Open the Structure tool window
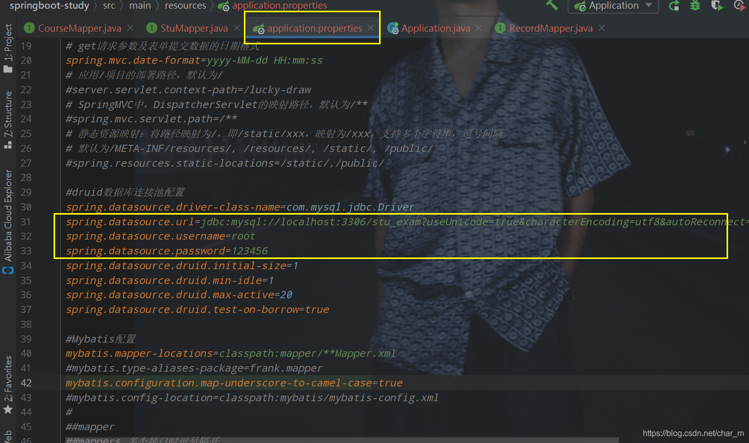 (8, 119)
